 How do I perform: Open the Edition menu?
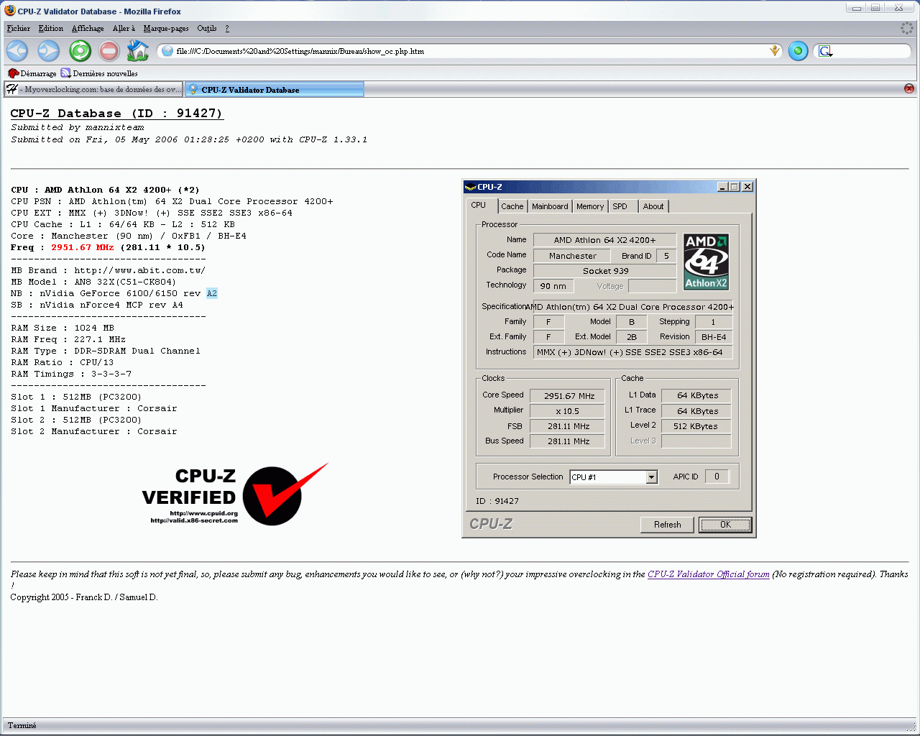(51, 28)
